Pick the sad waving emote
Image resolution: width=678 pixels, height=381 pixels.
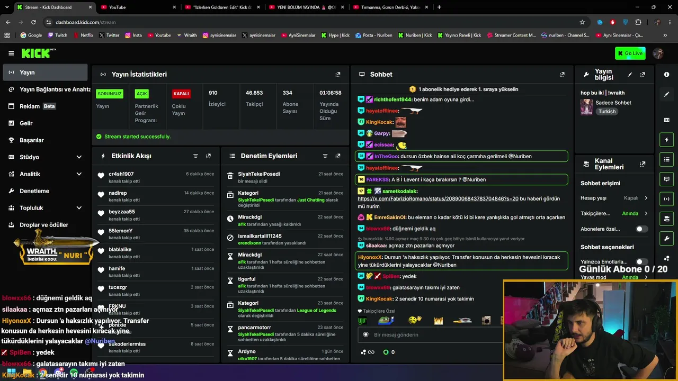(415, 320)
